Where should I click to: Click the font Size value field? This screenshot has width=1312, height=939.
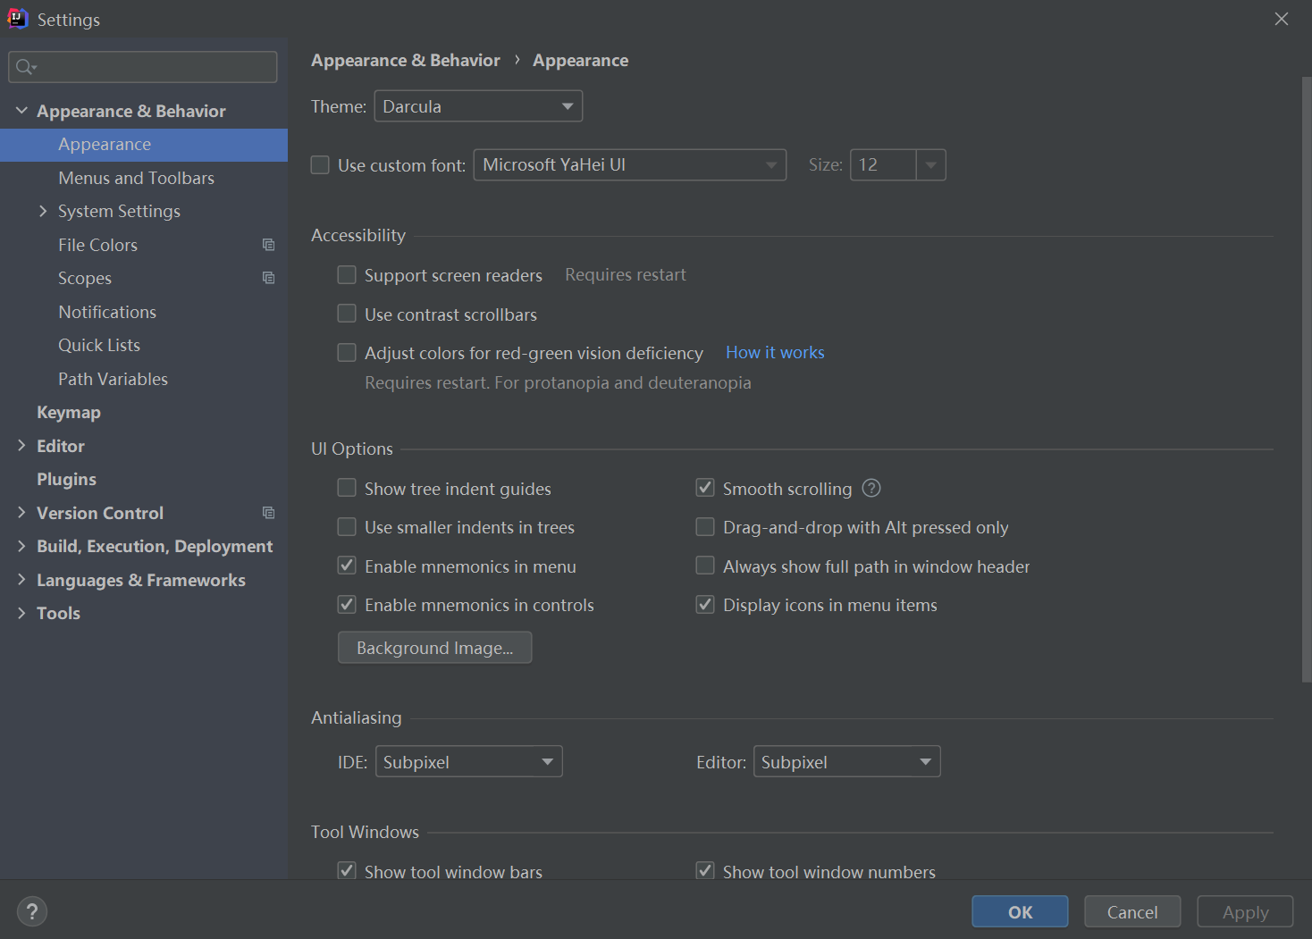[x=883, y=164]
